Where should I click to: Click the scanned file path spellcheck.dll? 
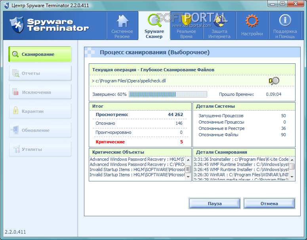[129, 81]
